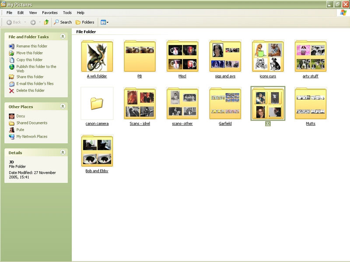Select the A wrk folder dragon thumbnail
This screenshot has width=350, height=262.
(x=97, y=56)
